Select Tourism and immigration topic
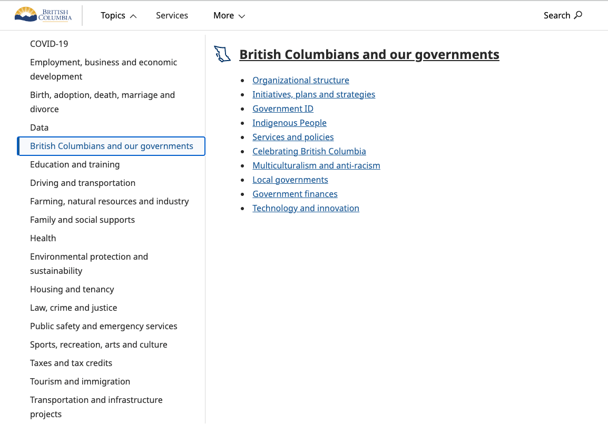 80,381
